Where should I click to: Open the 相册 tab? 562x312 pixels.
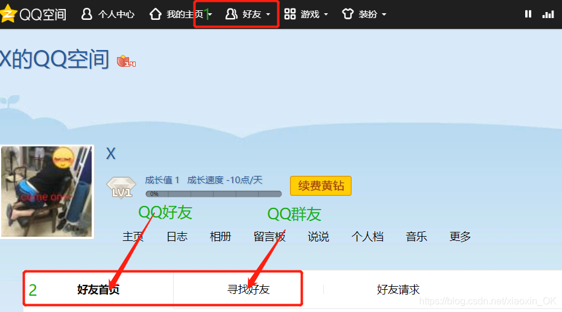pos(221,237)
